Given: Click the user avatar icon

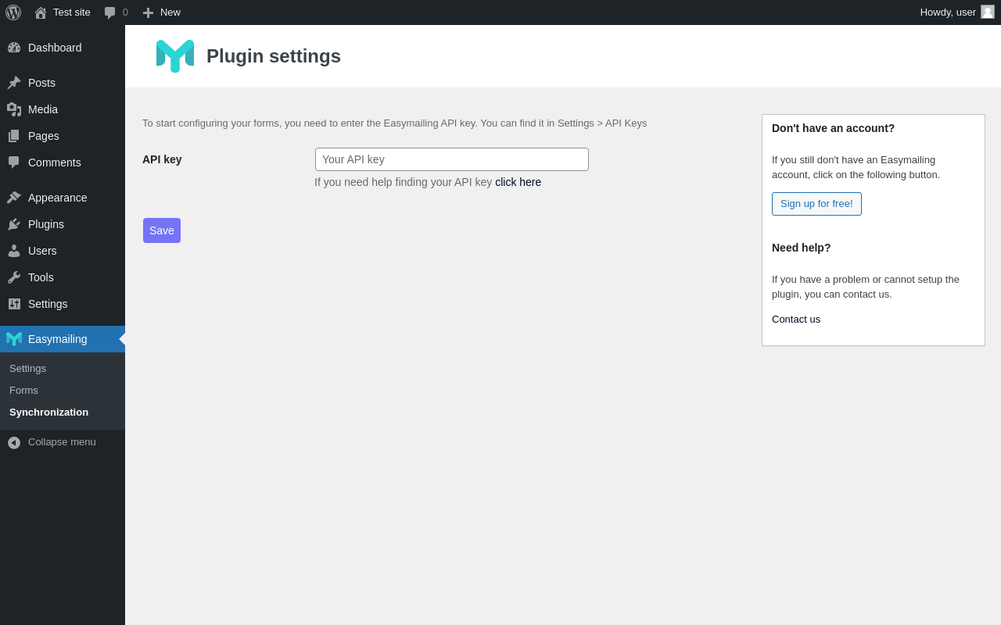Looking at the screenshot, I should tap(988, 12).
